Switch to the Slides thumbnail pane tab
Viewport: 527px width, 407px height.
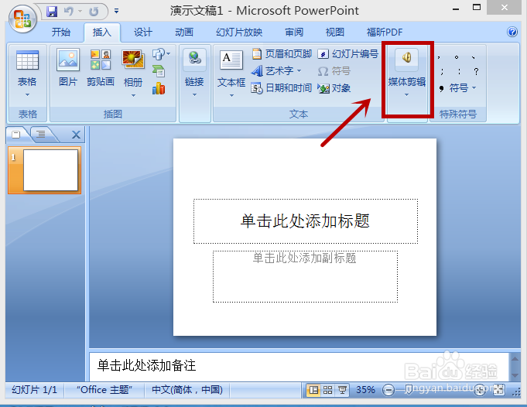tap(16, 135)
